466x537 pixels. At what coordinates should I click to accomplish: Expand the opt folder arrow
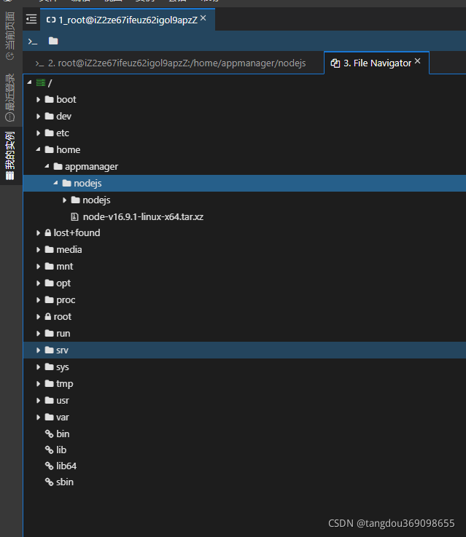(x=39, y=283)
